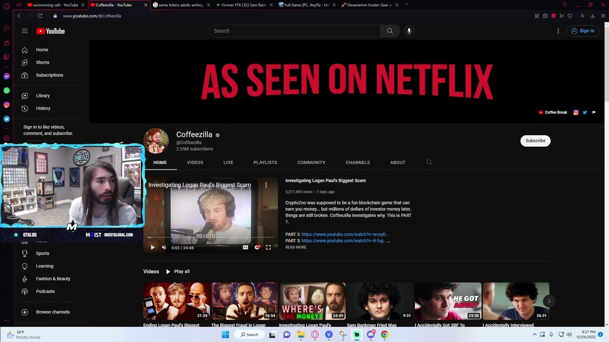Play the featured video
The image size is (609, 342).
pos(153,247)
